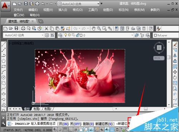The image size is (179, 132).
Task: Click the WCS coordinate system button
Action: coord(159,58)
